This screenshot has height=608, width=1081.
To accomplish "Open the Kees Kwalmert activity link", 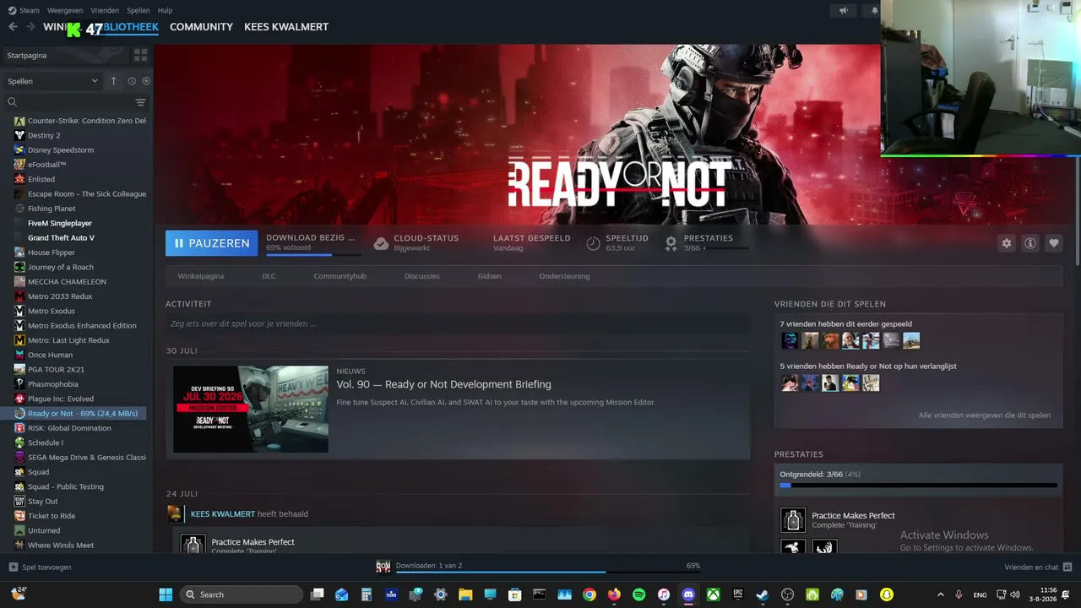I will click(223, 513).
